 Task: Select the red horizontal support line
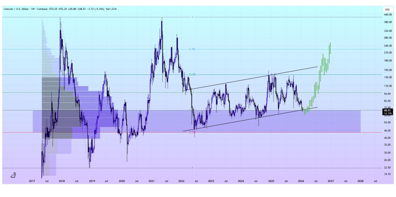tap(247, 133)
